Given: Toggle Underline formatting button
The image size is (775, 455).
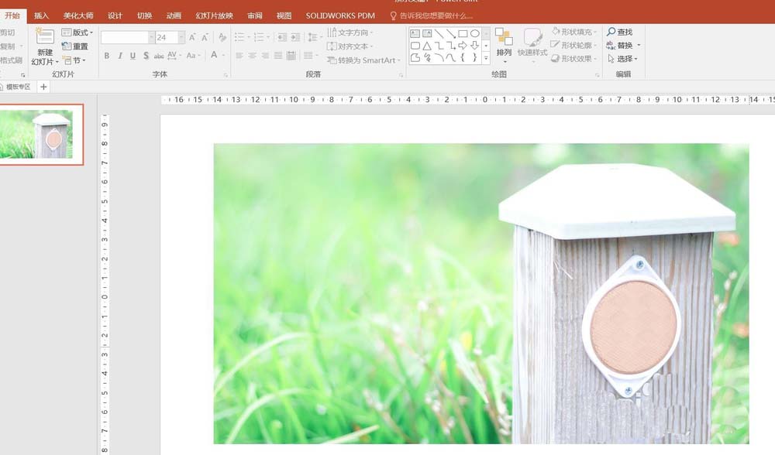Looking at the screenshot, I should point(133,56).
